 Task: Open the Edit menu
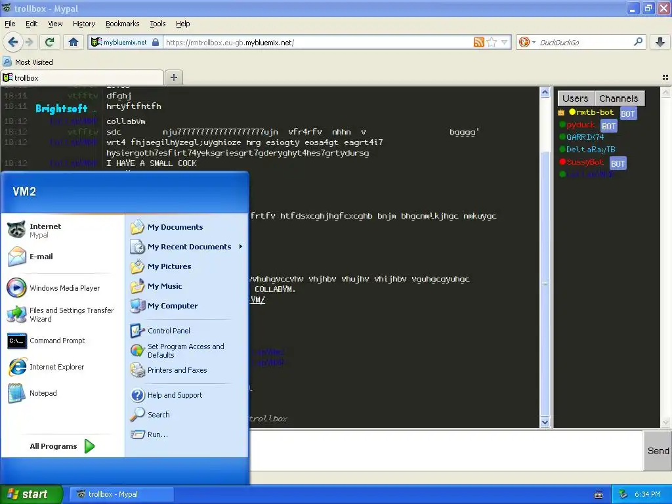point(31,24)
